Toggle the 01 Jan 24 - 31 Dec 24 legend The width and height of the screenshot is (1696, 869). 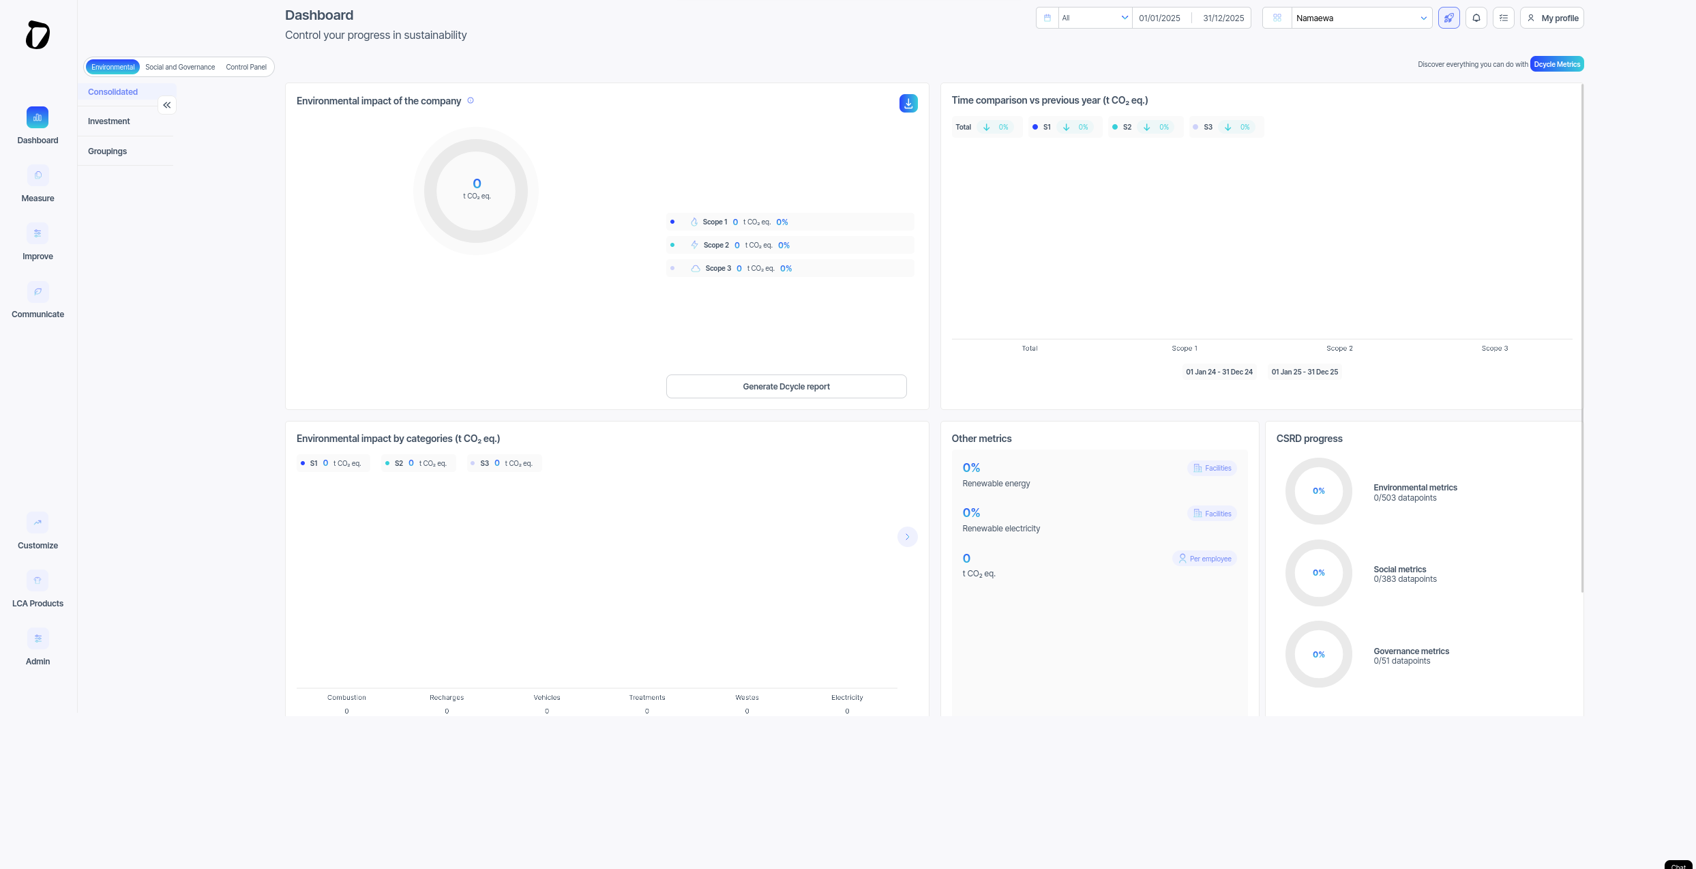pos(1219,372)
